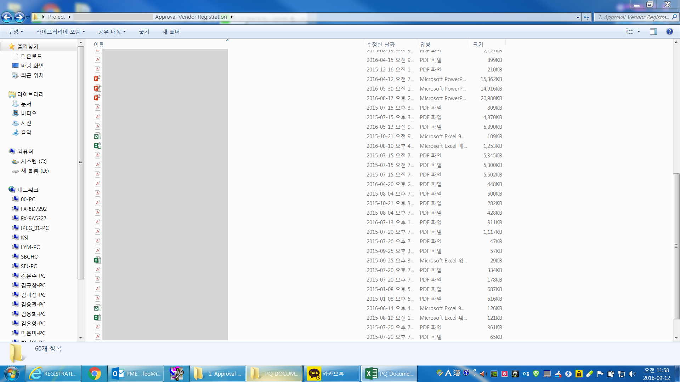Open the Help question mark icon
Viewport: 680px width, 382px height.
[669, 31]
